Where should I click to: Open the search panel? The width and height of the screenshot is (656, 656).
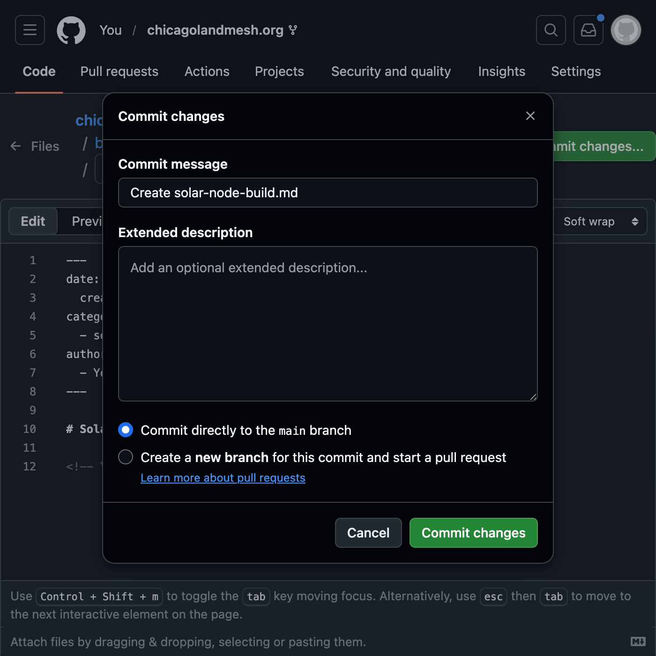[x=551, y=30]
